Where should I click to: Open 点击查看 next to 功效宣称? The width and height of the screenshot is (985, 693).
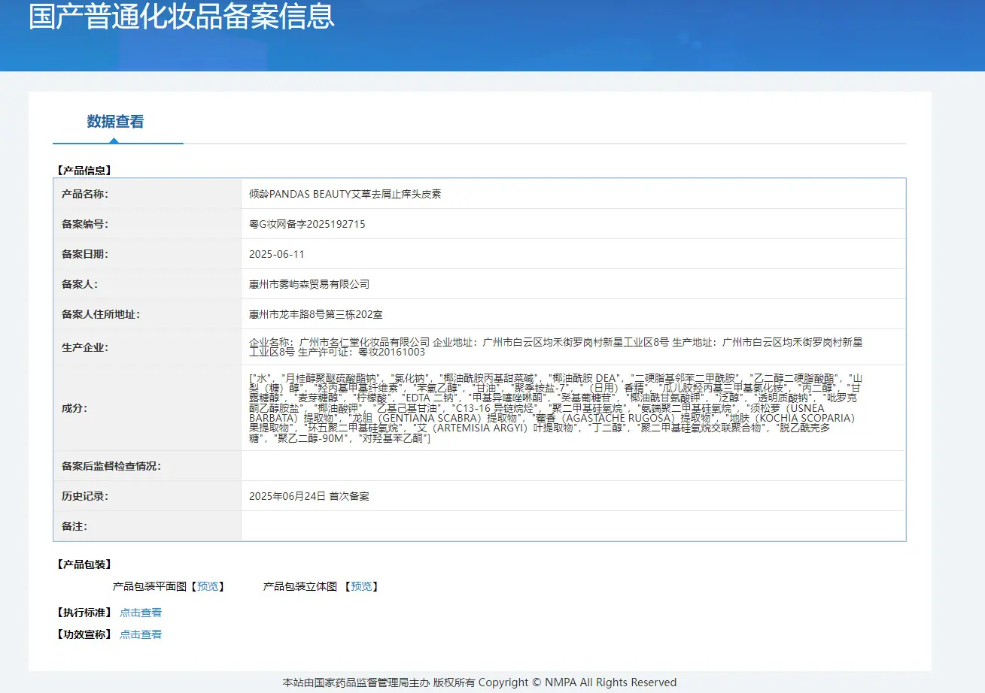pos(141,634)
